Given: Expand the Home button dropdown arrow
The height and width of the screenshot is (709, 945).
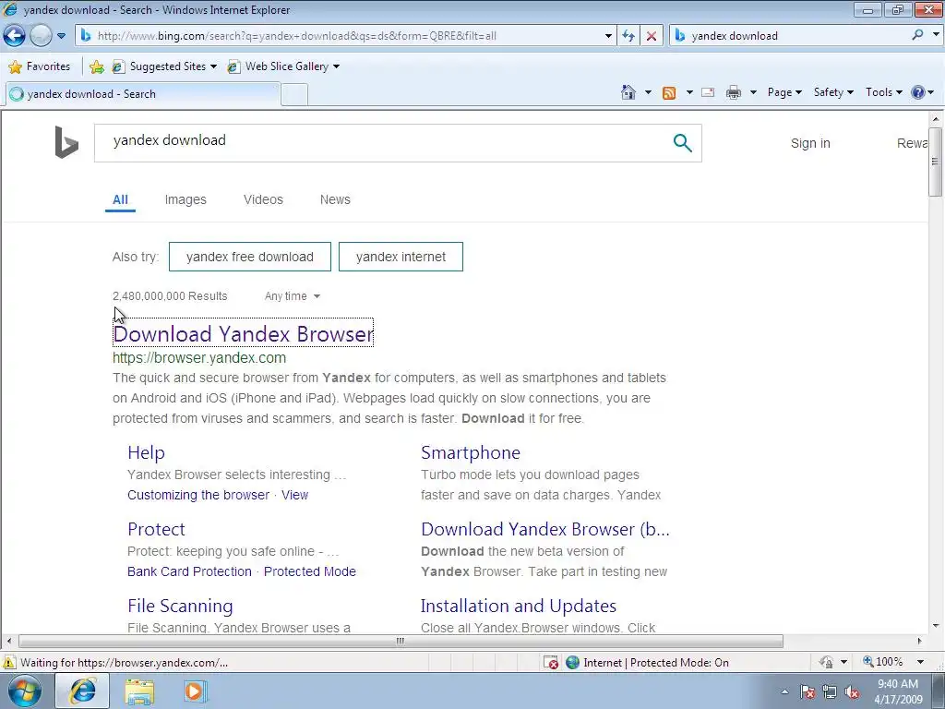Looking at the screenshot, I should click(x=648, y=92).
